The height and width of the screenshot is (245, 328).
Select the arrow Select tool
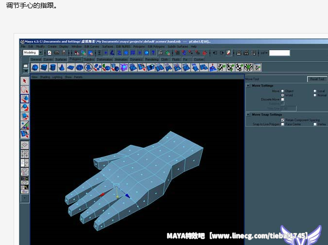(25, 81)
